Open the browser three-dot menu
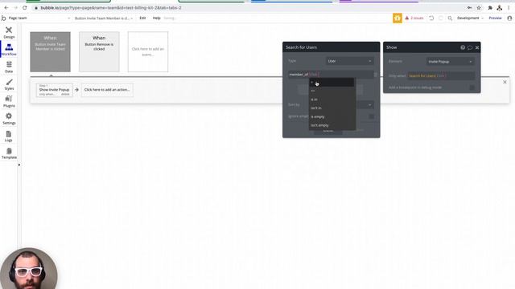 (509, 7)
